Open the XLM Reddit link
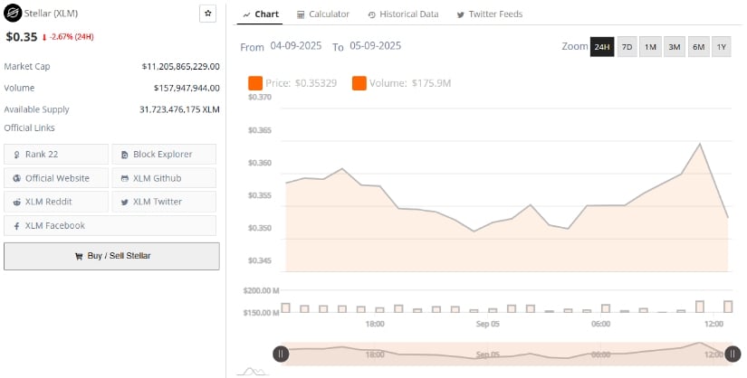The height and width of the screenshot is (378, 747). click(x=56, y=202)
